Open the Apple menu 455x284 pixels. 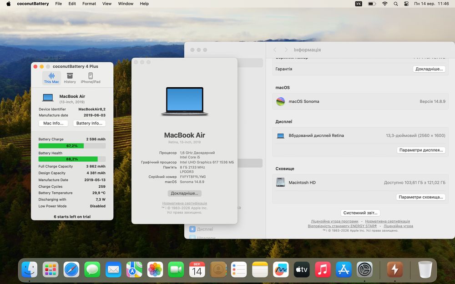(8, 4)
